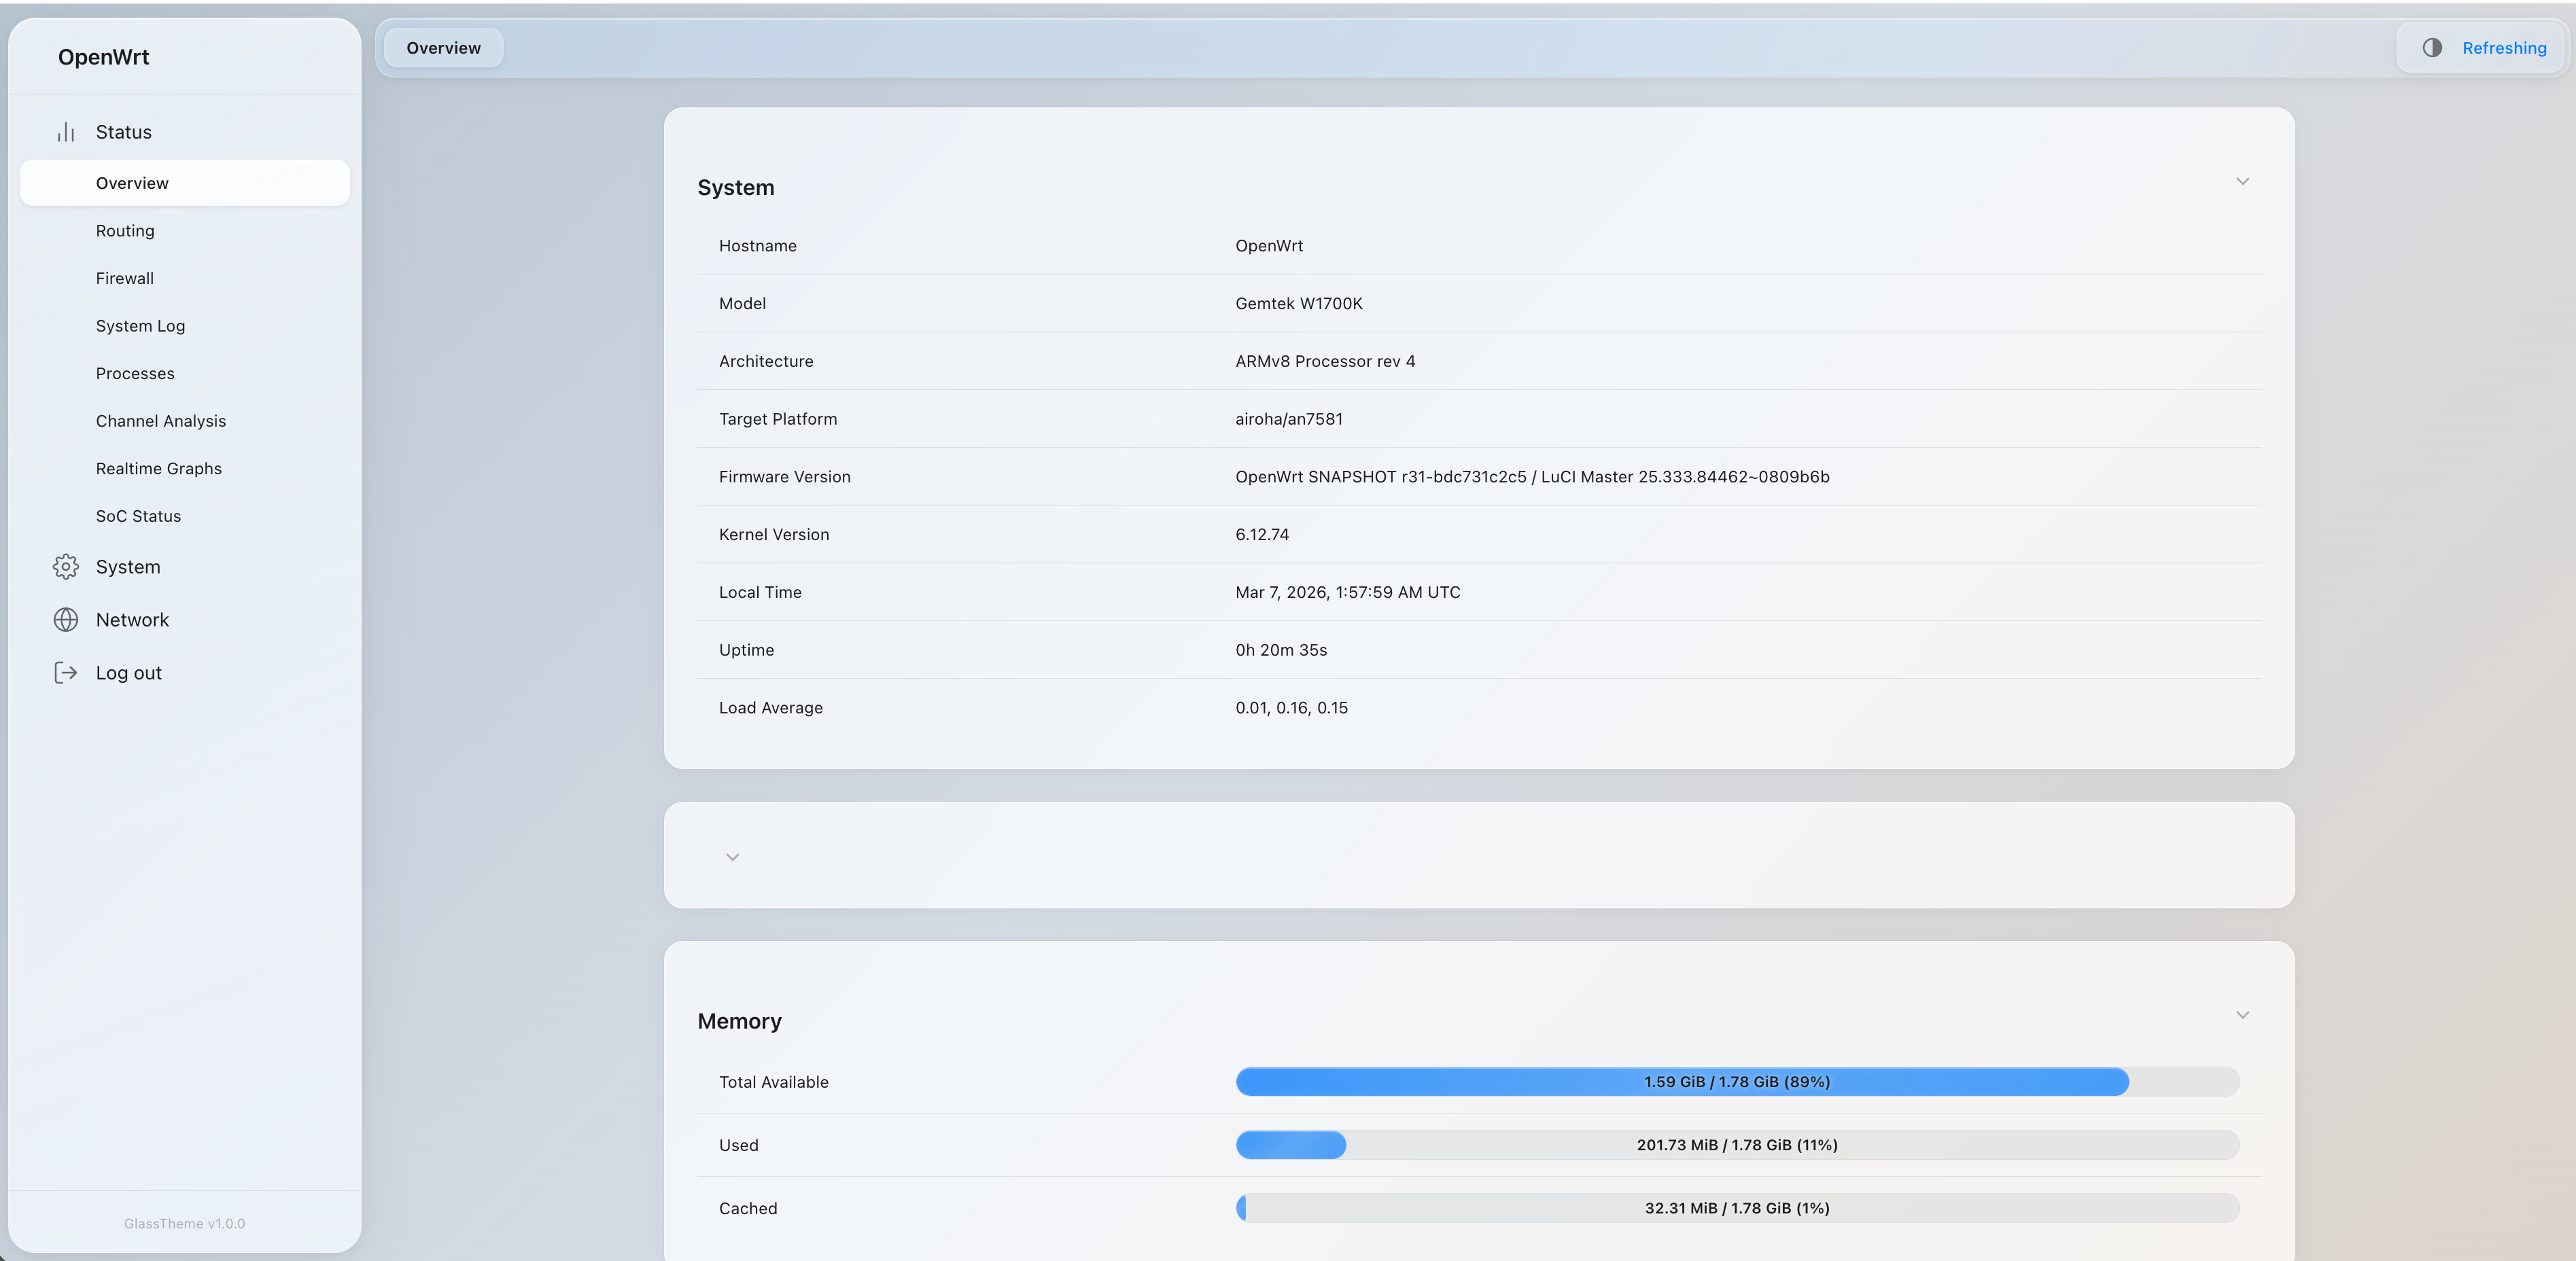Click the Used memory label

coord(739,1145)
